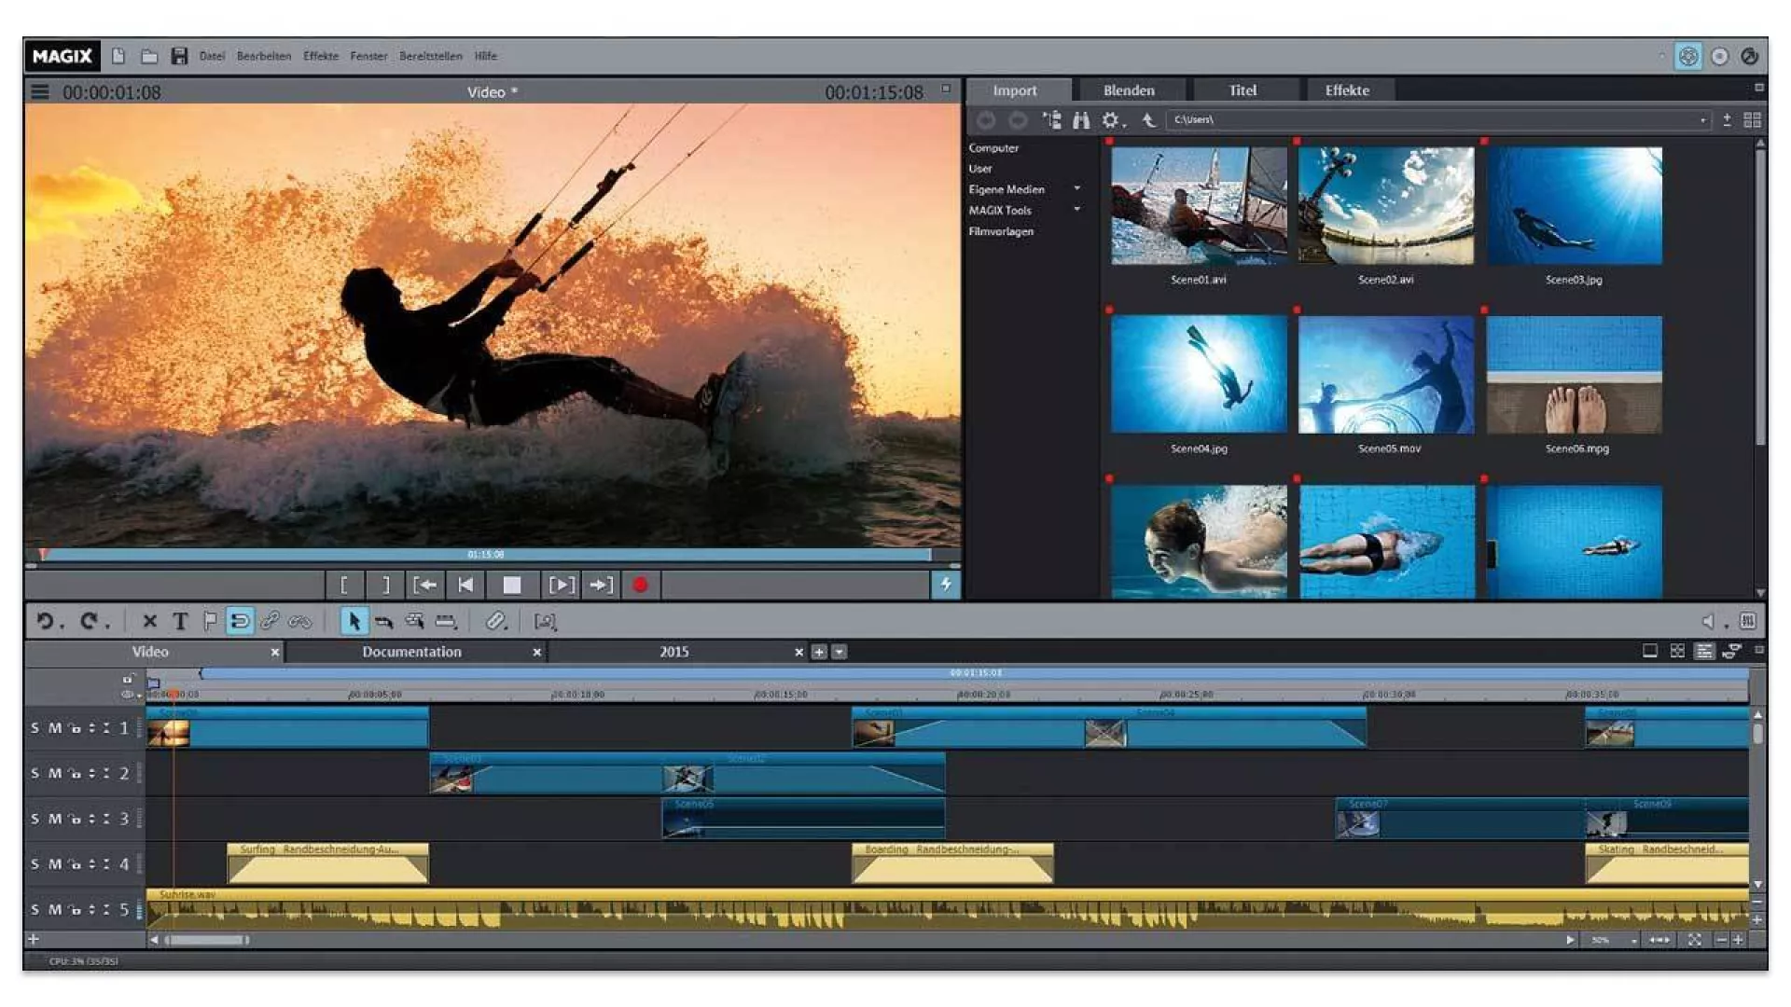1791x1007 pixels.
Task: Switch to the Blenden tab
Action: click(1129, 90)
